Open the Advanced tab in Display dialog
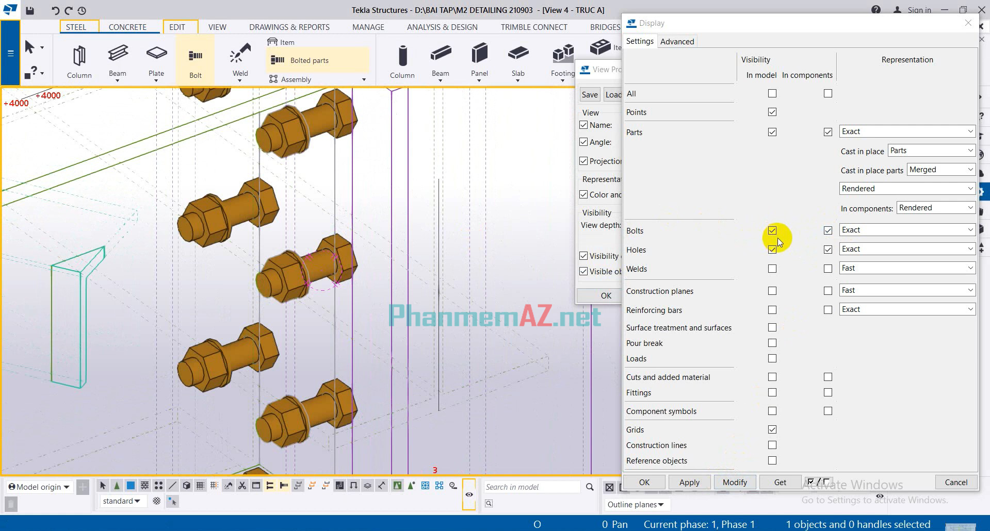The height and width of the screenshot is (531, 990). point(677,41)
